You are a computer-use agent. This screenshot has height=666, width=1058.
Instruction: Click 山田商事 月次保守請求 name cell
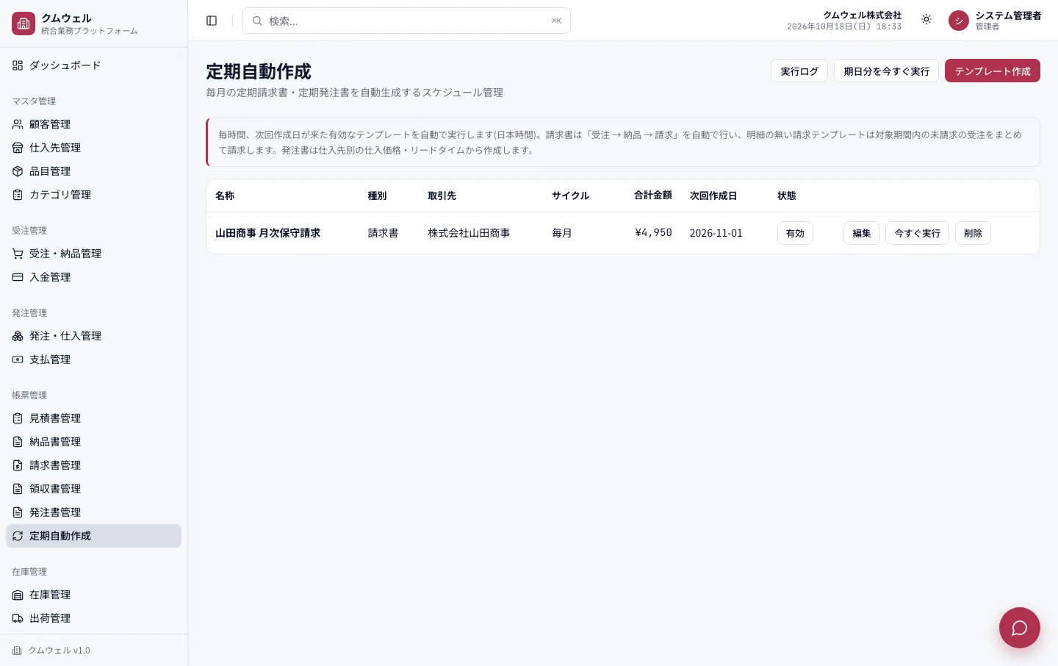[x=267, y=233]
